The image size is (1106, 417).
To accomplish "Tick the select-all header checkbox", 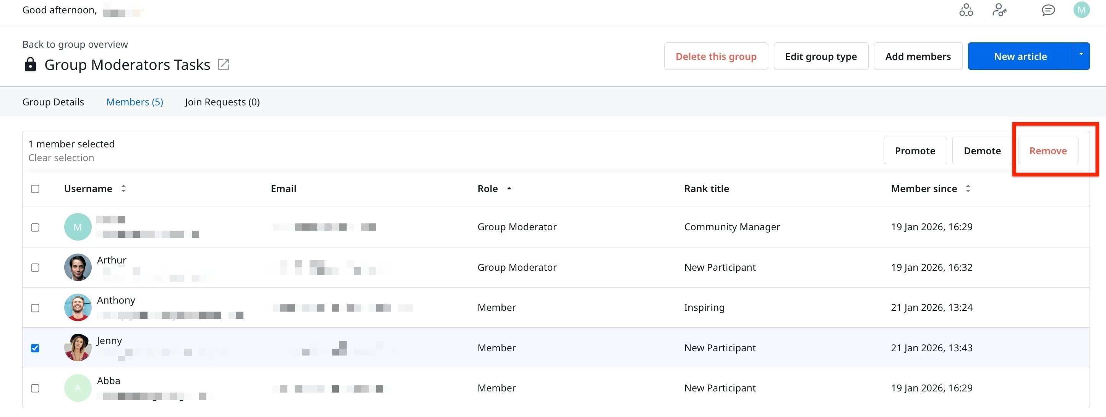I will click(x=35, y=189).
